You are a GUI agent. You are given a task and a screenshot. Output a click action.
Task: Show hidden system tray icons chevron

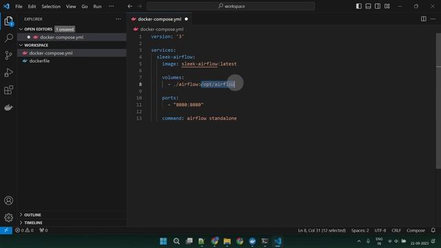pos(359,241)
